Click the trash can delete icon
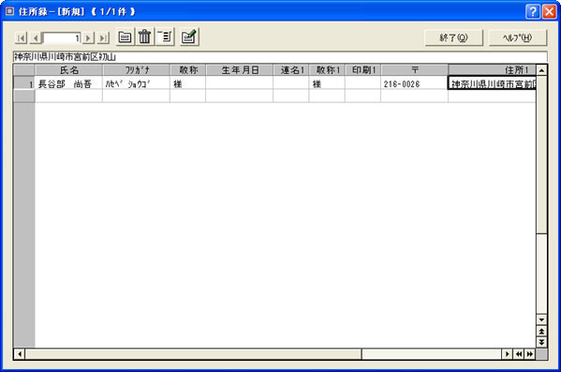 click(x=144, y=37)
